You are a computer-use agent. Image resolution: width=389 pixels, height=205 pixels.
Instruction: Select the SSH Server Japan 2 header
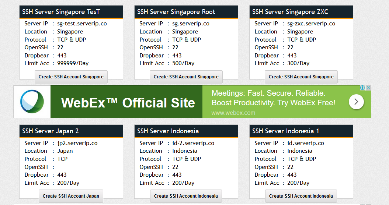pos(71,131)
